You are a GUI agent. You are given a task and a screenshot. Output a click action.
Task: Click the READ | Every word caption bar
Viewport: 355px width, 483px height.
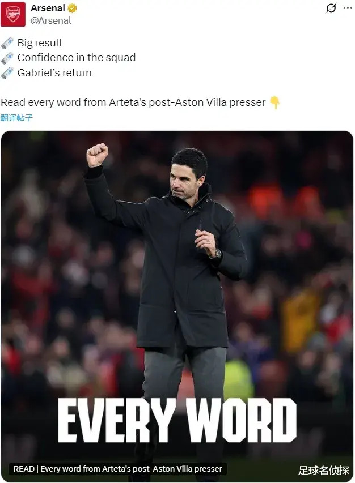coord(118,469)
